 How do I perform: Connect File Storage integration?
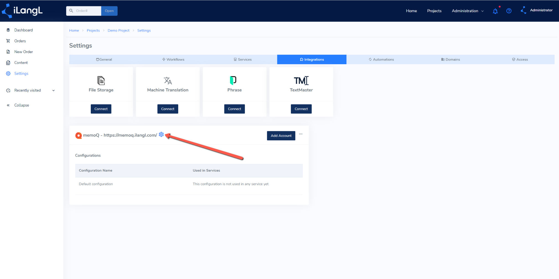coord(101,109)
